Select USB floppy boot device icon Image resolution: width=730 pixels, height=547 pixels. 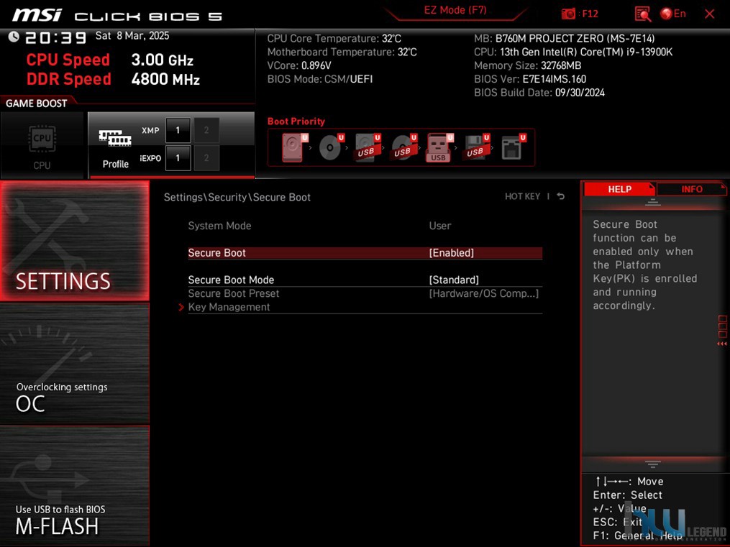pyautogui.click(x=476, y=147)
